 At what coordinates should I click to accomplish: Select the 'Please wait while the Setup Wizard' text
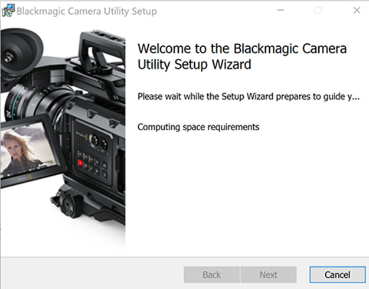[x=247, y=96]
